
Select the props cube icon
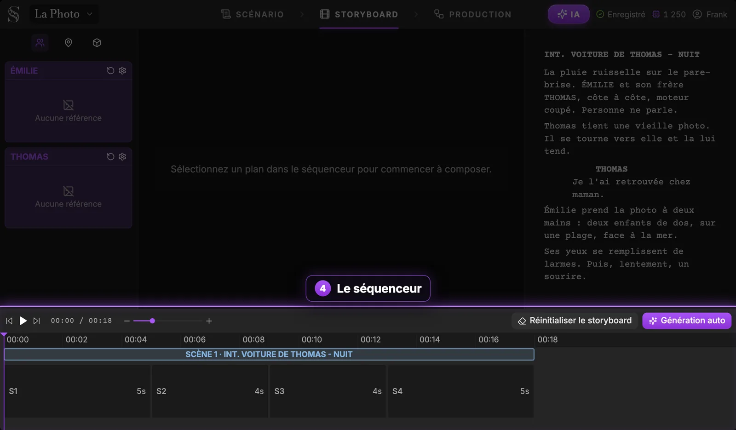click(97, 43)
